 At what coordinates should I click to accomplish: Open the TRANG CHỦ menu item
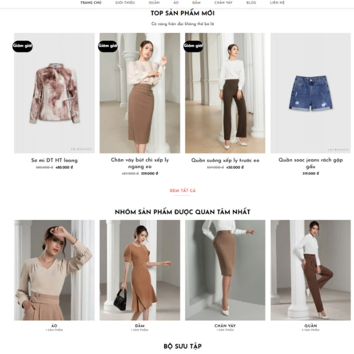91,3
